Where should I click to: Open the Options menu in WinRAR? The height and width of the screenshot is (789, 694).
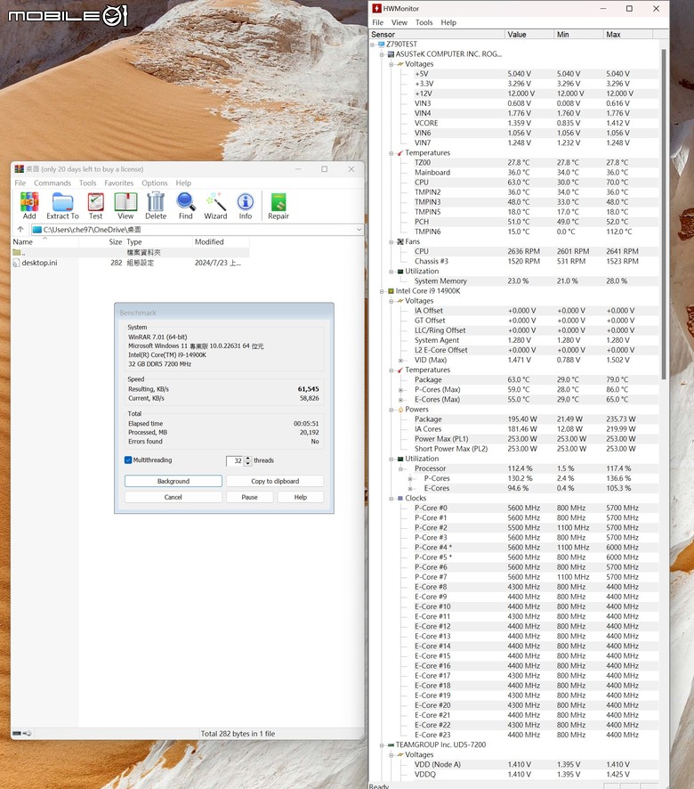coord(155,183)
